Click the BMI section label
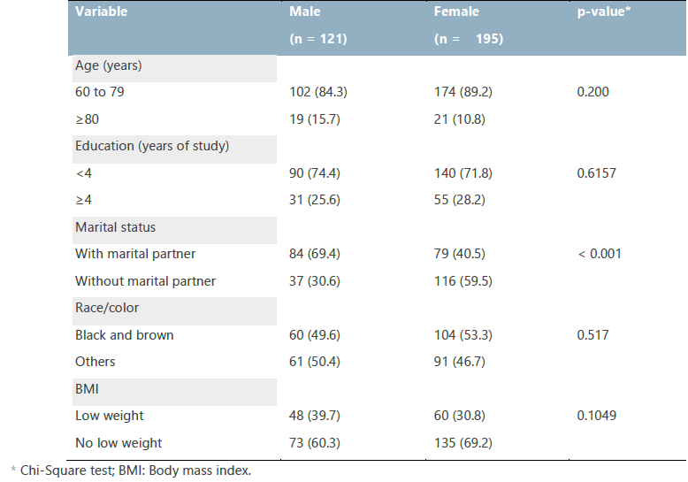This screenshot has width=688, height=482. click(87, 389)
